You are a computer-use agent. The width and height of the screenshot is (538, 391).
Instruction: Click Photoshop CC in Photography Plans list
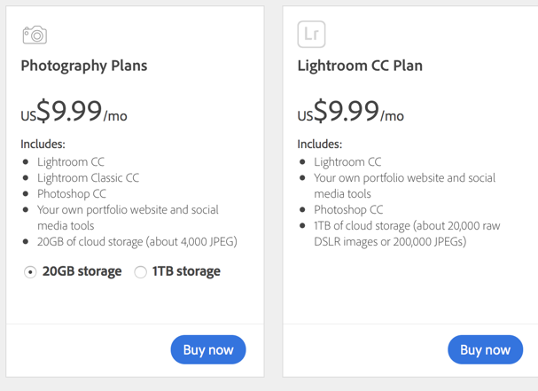coord(72,193)
